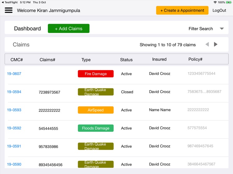
Task: Expand Filter Search dropdown arrow
Action: click(x=222, y=28)
